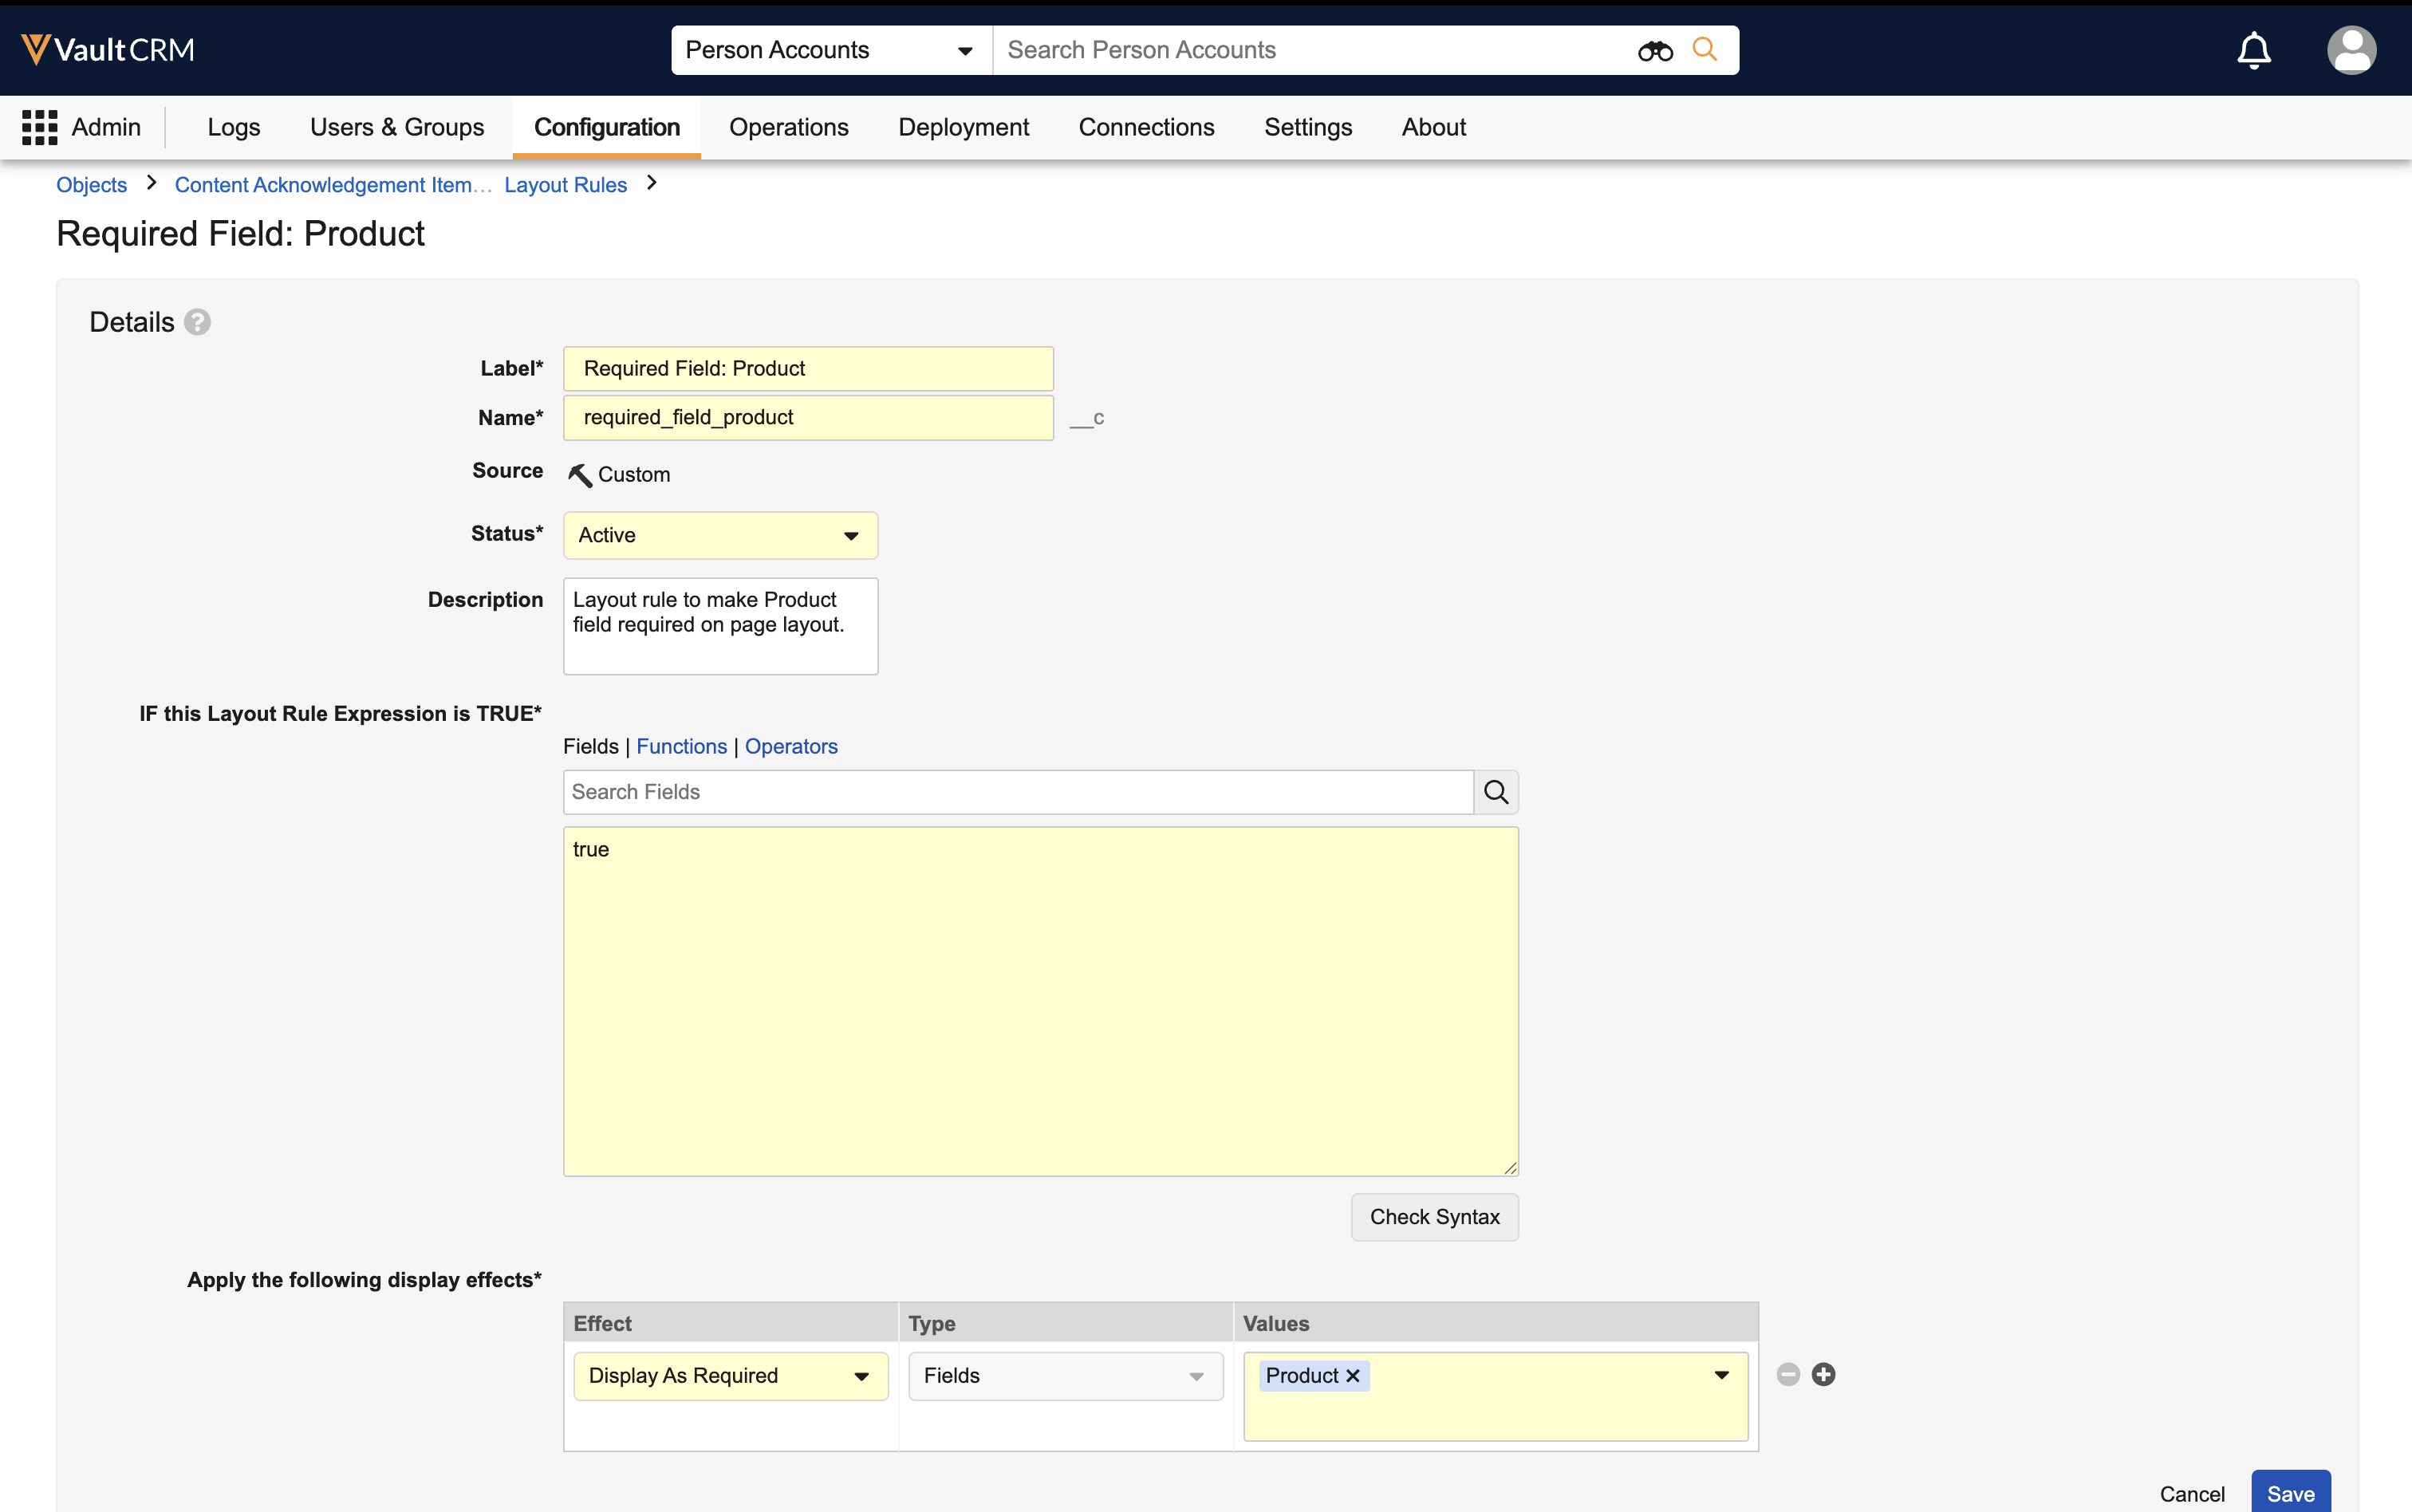Click the Details help question mark icon

point(198,322)
